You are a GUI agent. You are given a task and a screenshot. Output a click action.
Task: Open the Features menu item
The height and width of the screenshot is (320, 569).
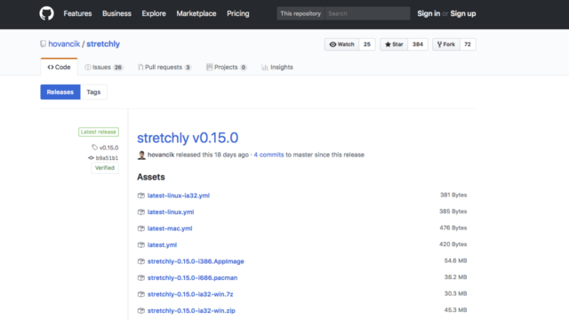pyautogui.click(x=77, y=14)
